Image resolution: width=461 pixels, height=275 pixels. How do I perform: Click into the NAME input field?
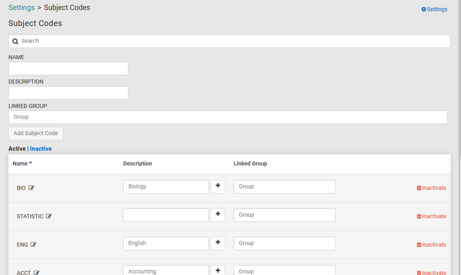pyautogui.click(x=68, y=68)
